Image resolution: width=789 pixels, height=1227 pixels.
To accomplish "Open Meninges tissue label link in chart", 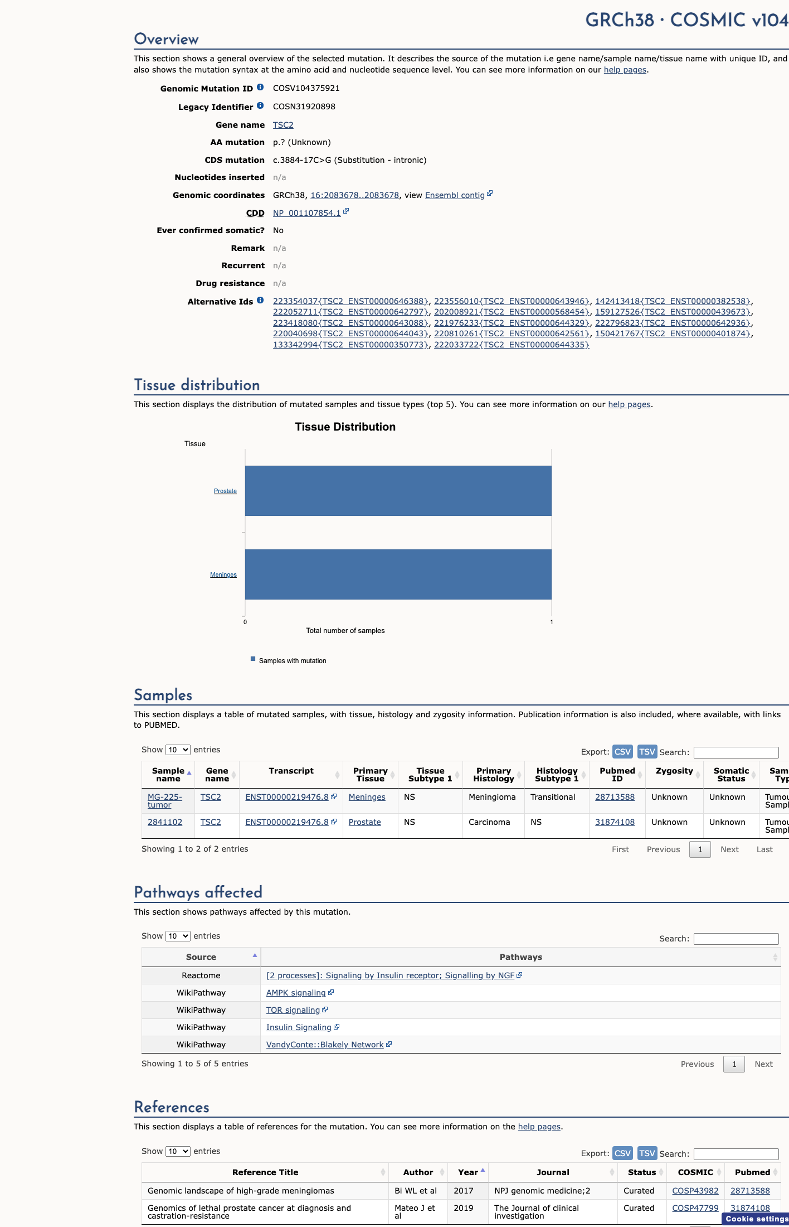I will (223, 575).
